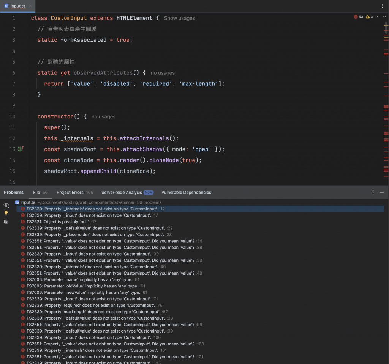Click 'appendChild' call on line 15
This screenshot has height=364, width=389.
coord(98,171)
